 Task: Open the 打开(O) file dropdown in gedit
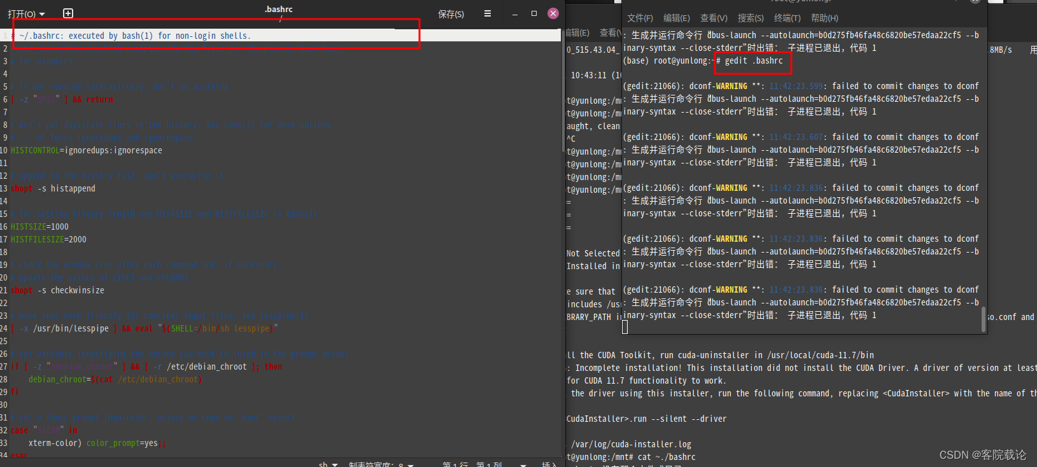pyautogui.click(x=26, y=13)
